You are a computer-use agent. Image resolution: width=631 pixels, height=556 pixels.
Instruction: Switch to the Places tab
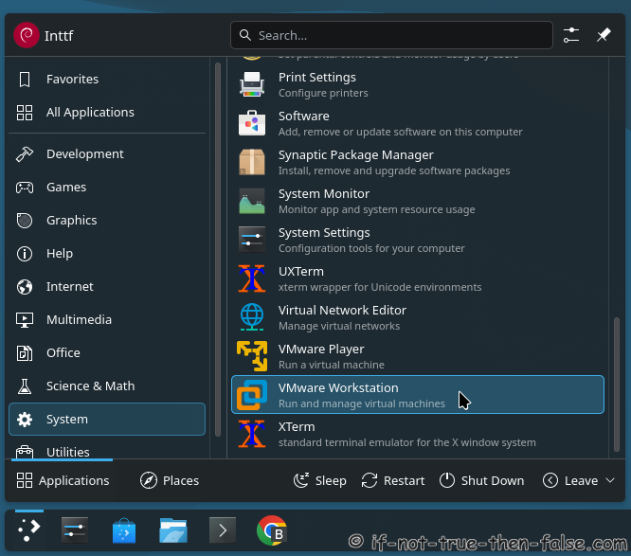click(x=170, y=480)
